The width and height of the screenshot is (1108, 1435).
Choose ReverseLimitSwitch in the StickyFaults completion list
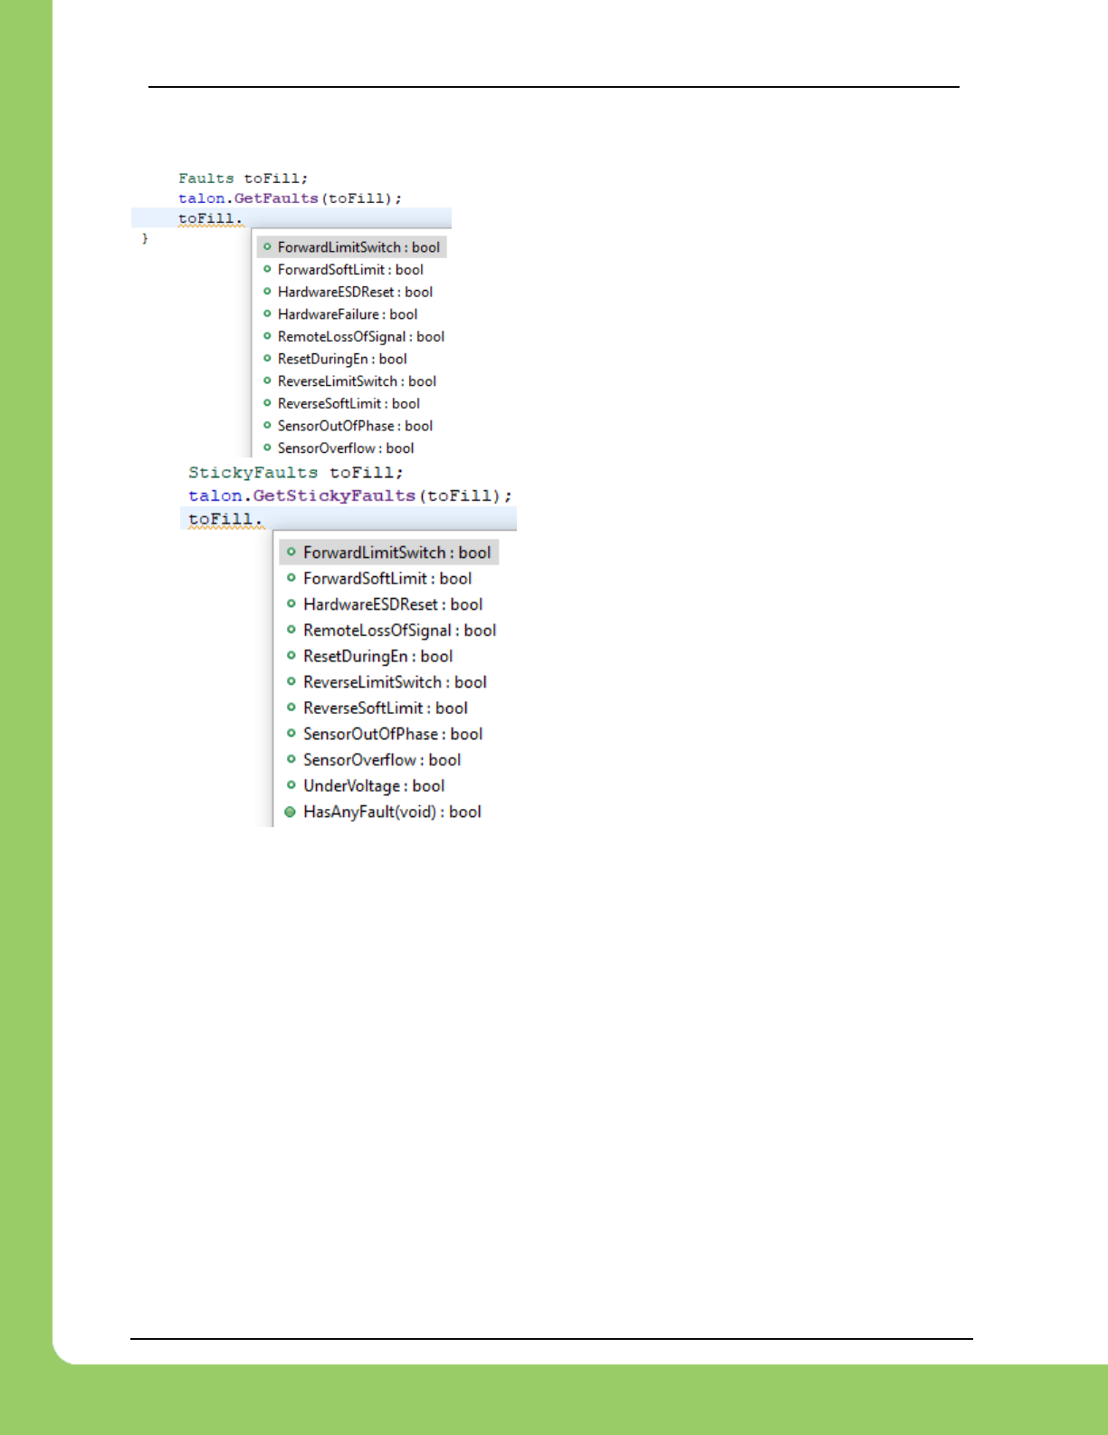[395, 682]
